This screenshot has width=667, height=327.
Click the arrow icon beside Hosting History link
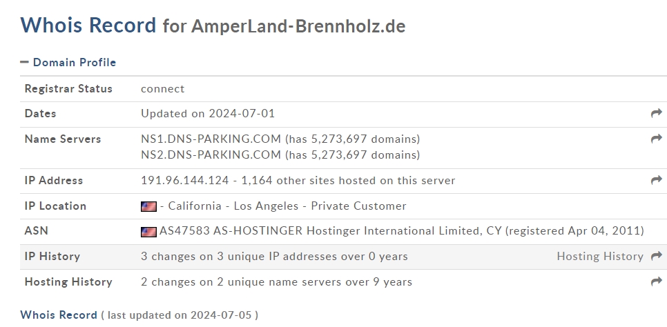pos(657,256)
